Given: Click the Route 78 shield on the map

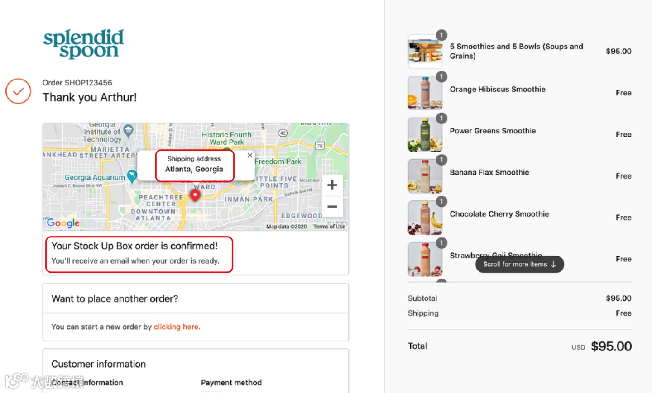Looking at the screenshot, I should pyautogui.click(x=320, y=146).
